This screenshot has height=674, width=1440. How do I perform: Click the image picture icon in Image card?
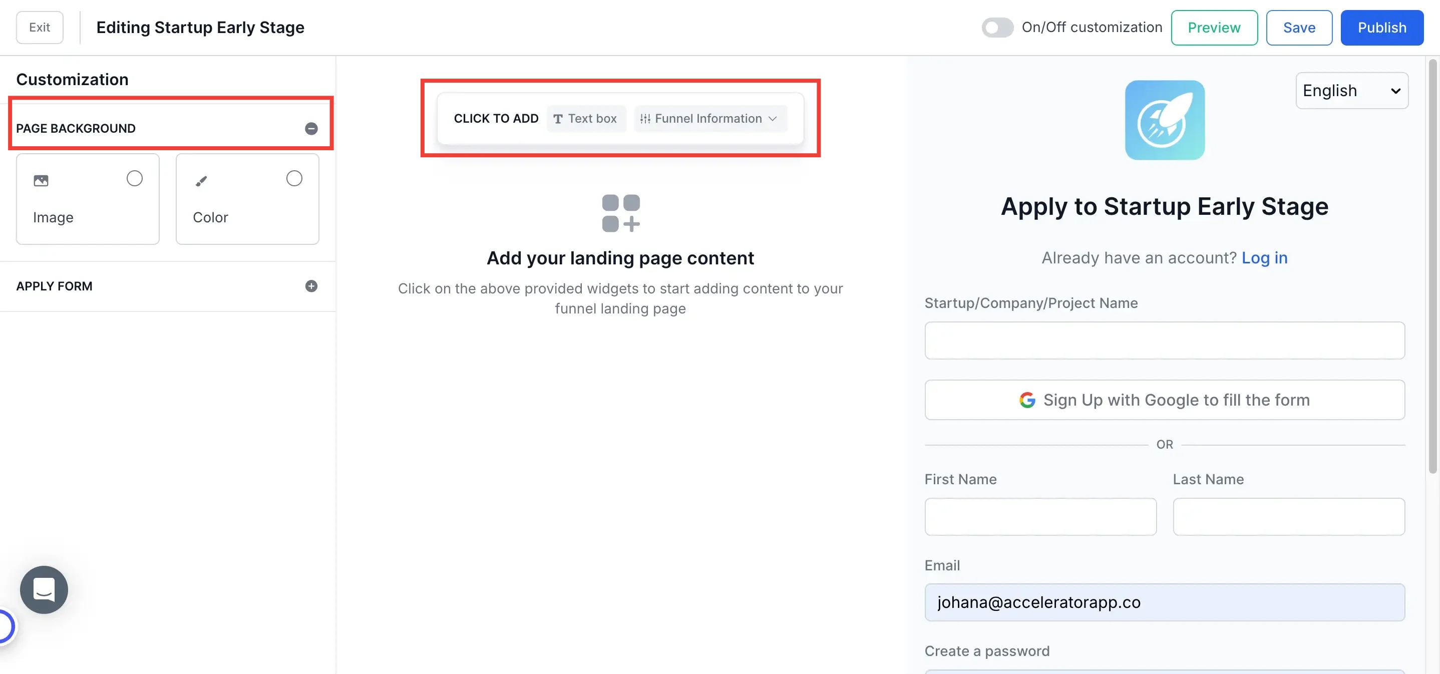[x=41, y=180]
